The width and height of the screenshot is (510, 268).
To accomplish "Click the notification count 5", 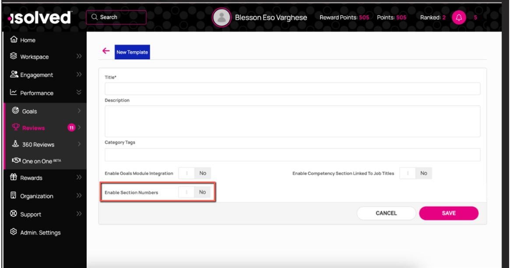I will 475,18.
